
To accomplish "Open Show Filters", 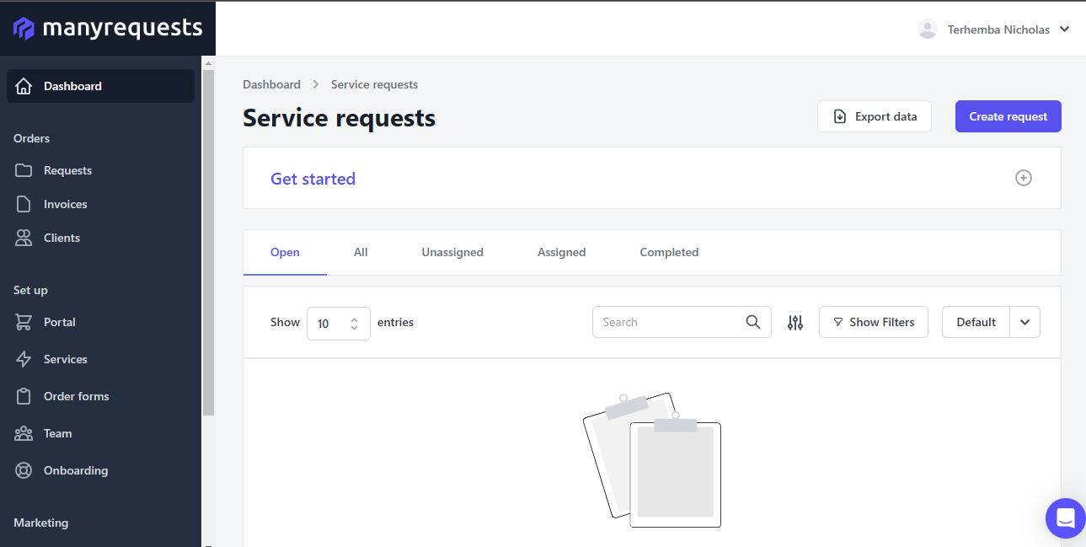I will click(x=873, y=321).
